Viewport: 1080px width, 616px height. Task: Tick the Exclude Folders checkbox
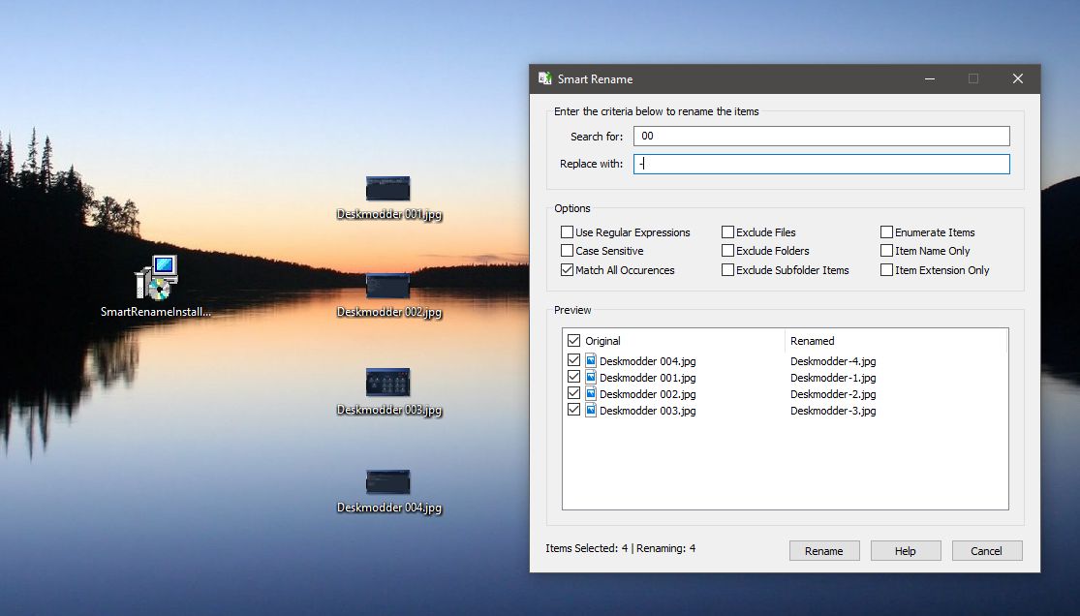727,251
